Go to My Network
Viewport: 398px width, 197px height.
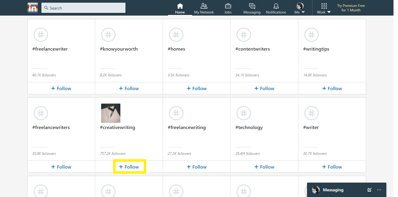click(x=204, y=8)
